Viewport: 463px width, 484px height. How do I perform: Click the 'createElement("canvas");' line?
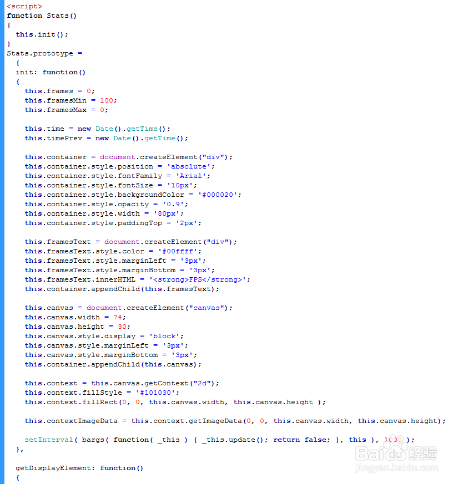pyautogui.click(x=129, y=308)
